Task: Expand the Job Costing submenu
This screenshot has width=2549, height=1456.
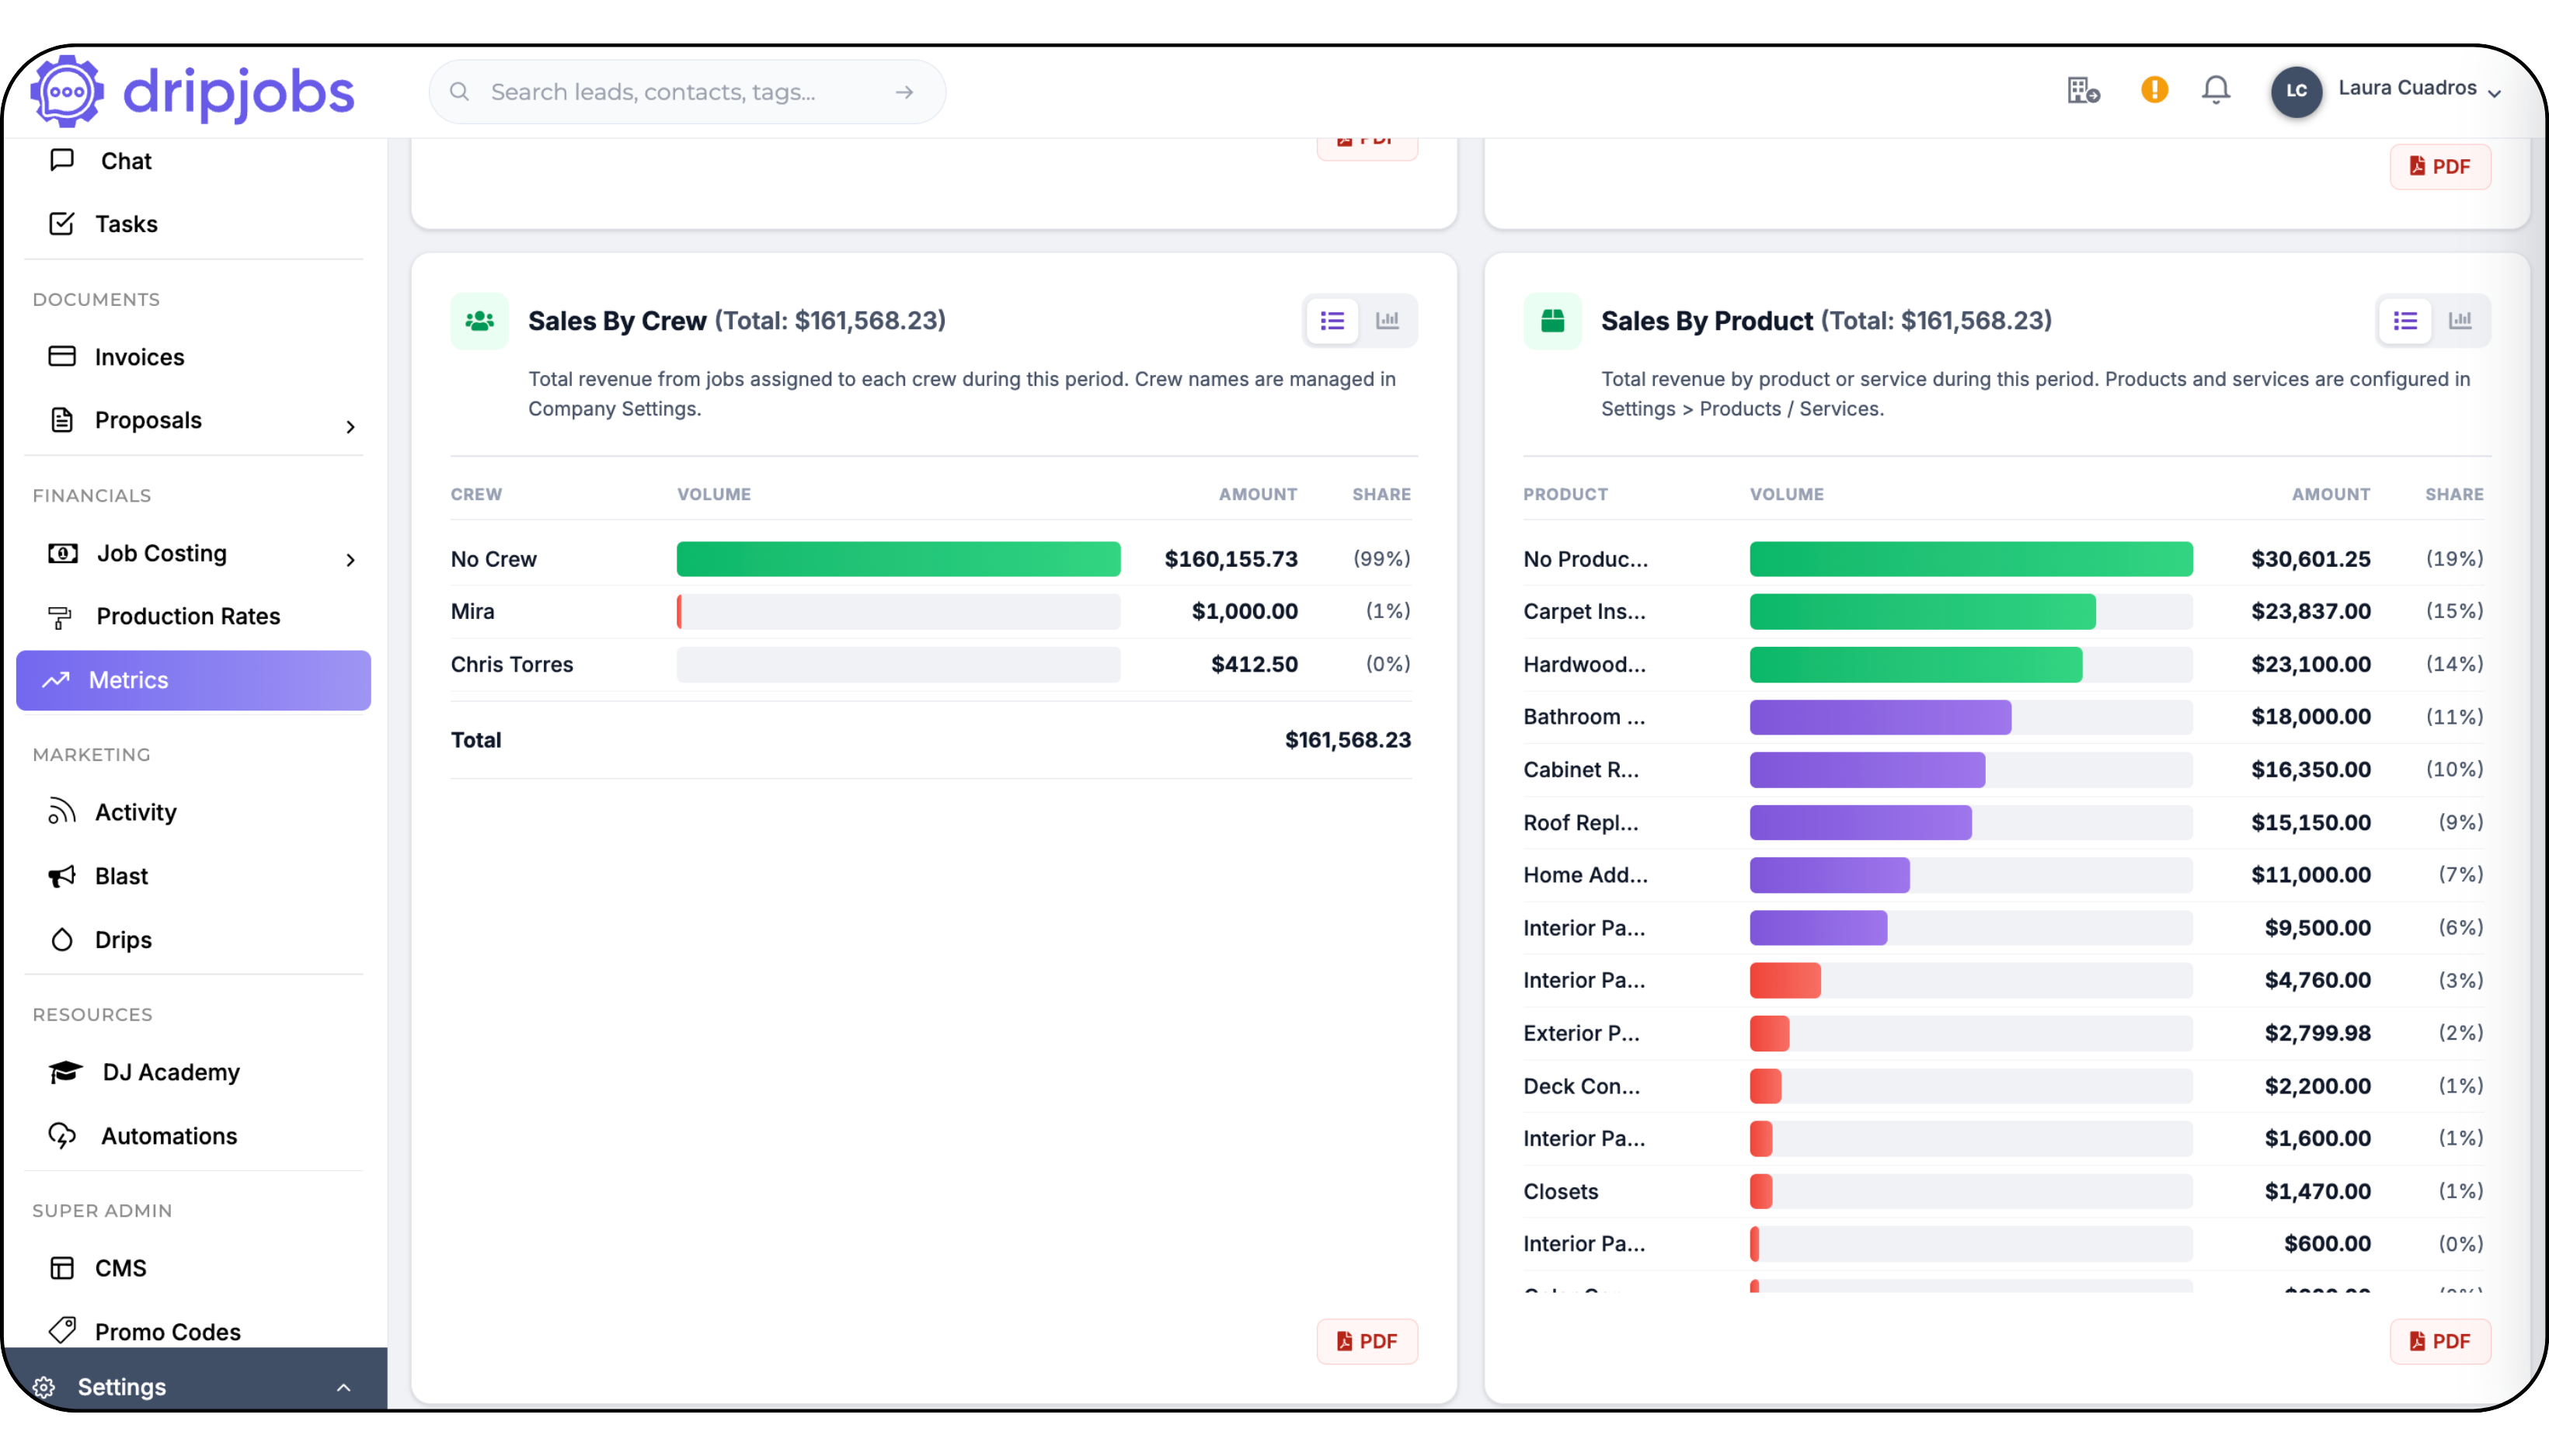Action: click(350, 560)
